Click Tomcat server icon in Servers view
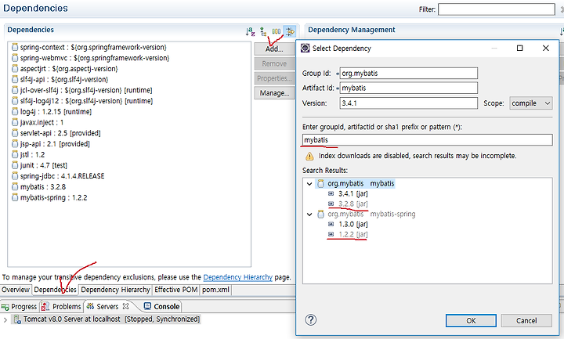Image resolution: width=564 pixels, height=339 pixels. tap(17, 319)
